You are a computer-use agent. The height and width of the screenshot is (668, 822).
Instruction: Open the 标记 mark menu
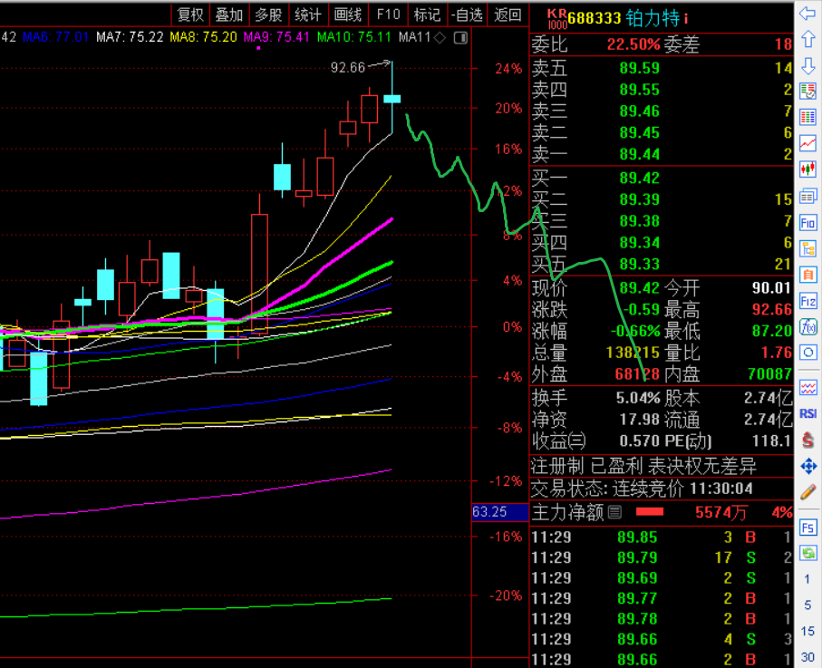point(427,15)
